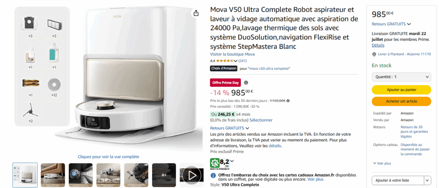Click the info icon beside Offre Prime Day
The height and width of the screenshot is (188, 439).
pyautogui.click(x=246, y=83)
